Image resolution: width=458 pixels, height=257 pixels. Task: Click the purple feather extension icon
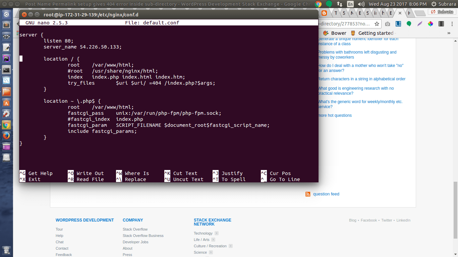pyautogui.click(x=420, y=24)
